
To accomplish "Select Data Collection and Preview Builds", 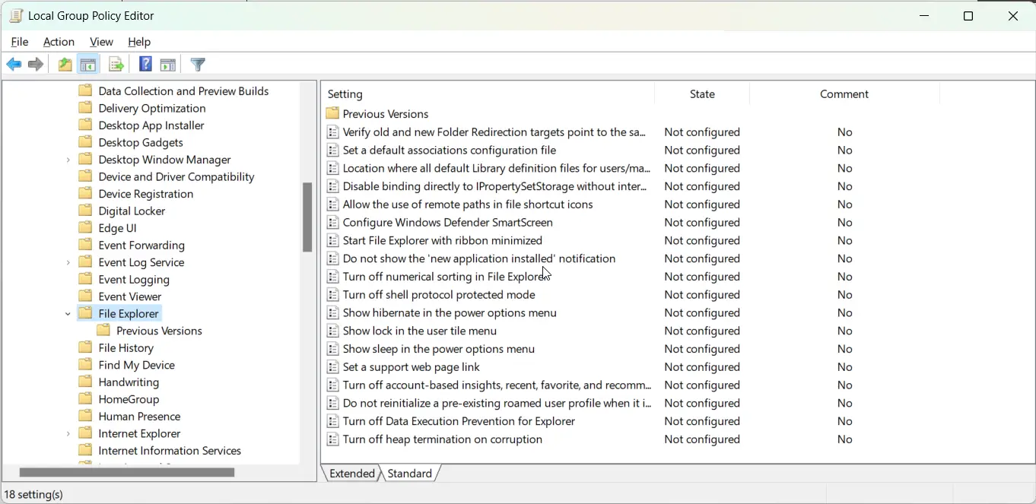I will click(x=183, y=91).
